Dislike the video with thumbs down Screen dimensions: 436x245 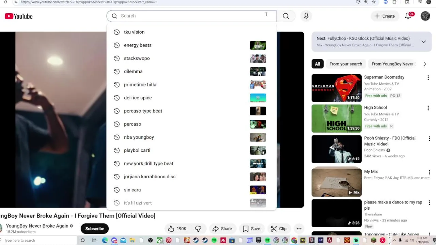[198, 229]
